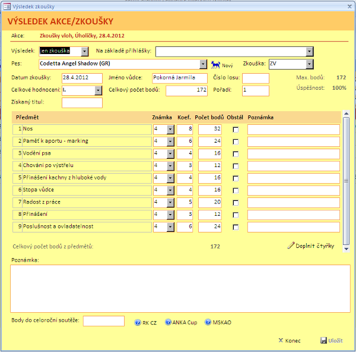The height and width of the screenshot is (352, 356).
Task: Click the Celkový počet bodů field
Action: tap(186, 90)
